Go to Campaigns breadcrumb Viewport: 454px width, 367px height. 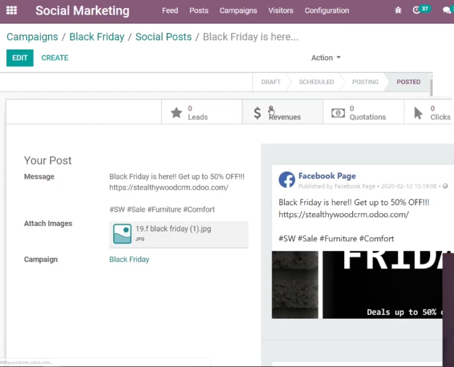(32, 37)
